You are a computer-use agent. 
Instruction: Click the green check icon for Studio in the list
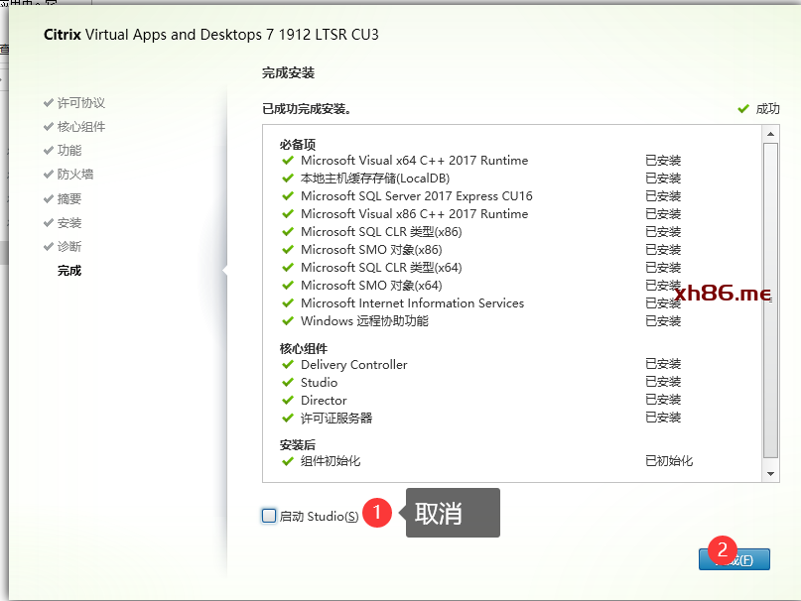point(288,383)
